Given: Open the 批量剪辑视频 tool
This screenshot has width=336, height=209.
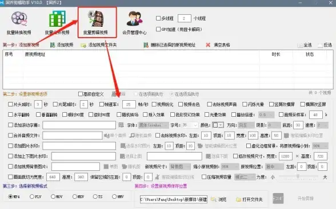Looking at the screenshot, I should tap(96, 23).
